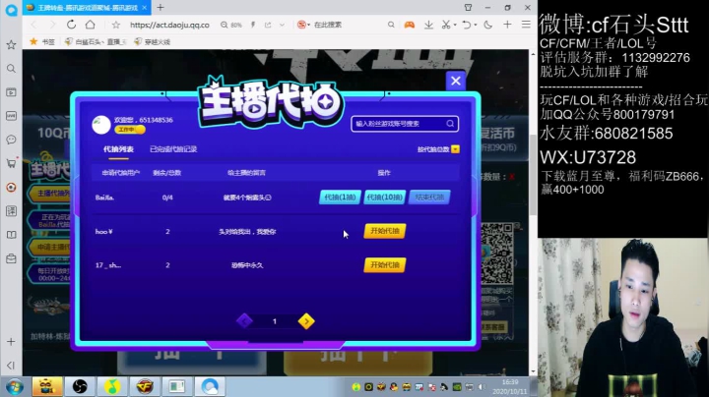
Task: Go to browser home page
Action: pyautogui.click(x=91, y=25)
